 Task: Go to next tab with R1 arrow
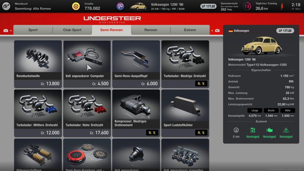click(216, 31)
